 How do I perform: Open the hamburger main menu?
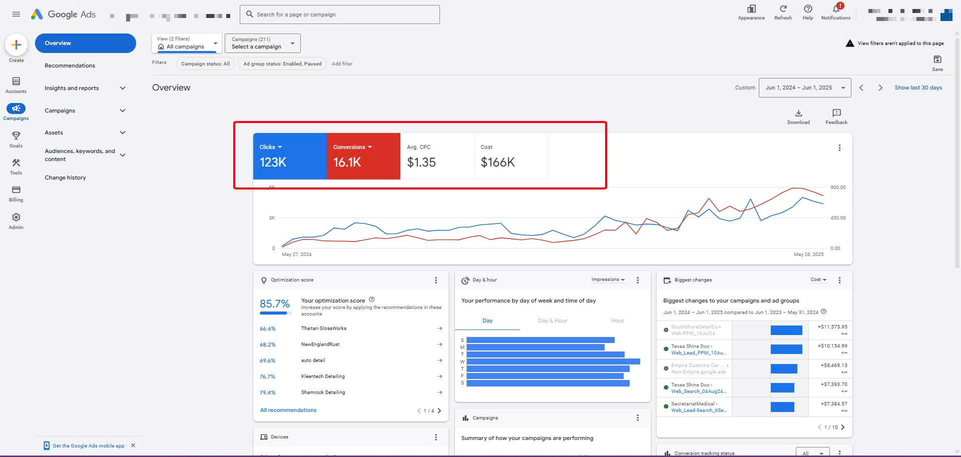(x=16, y=14)
